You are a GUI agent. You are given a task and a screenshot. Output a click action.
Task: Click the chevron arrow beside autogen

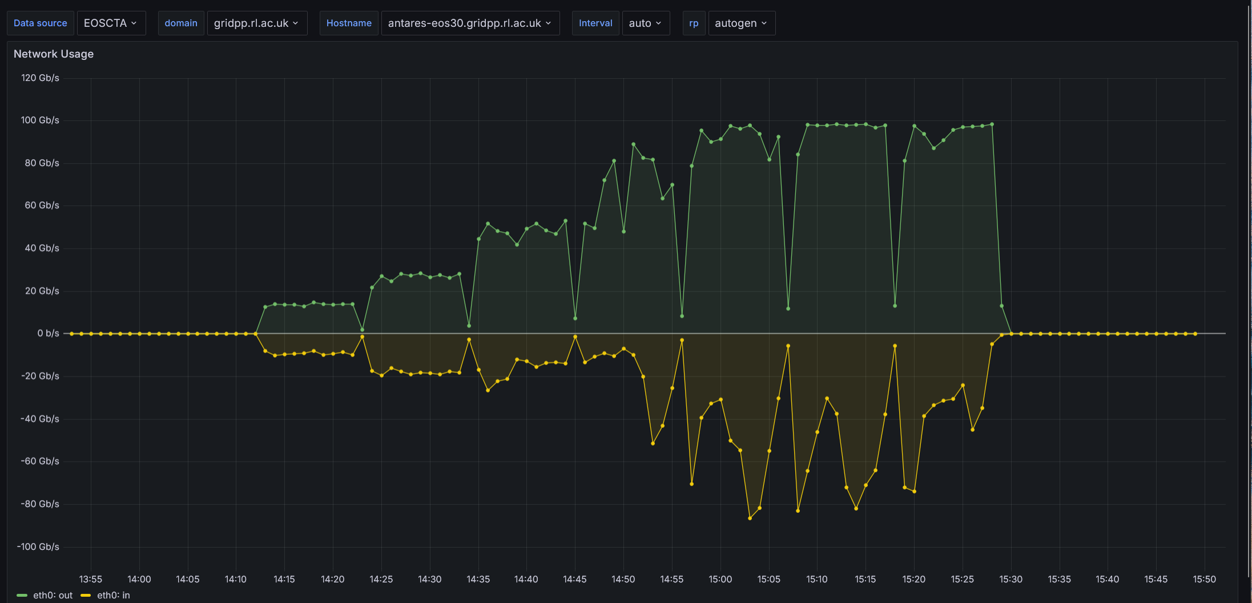coord(764,23)
